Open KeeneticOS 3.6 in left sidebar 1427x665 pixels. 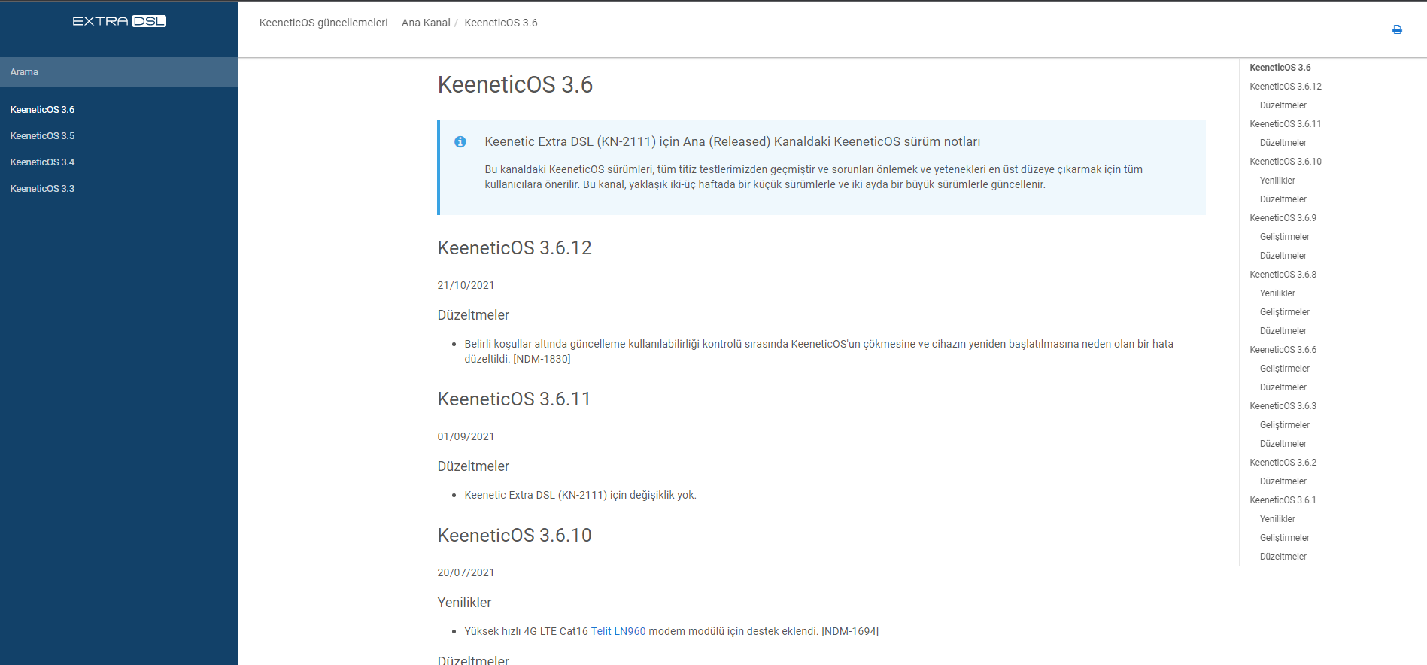coord(42,110)
